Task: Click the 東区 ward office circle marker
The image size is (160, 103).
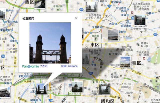Action: (x=87, y=47)
